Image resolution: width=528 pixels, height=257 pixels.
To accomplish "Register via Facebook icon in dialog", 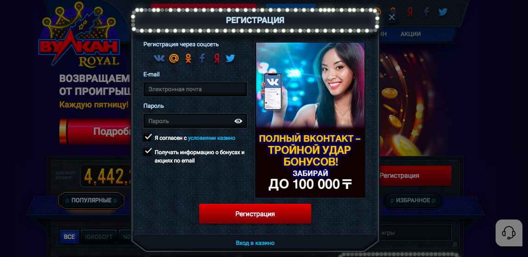I will [202, 58].
